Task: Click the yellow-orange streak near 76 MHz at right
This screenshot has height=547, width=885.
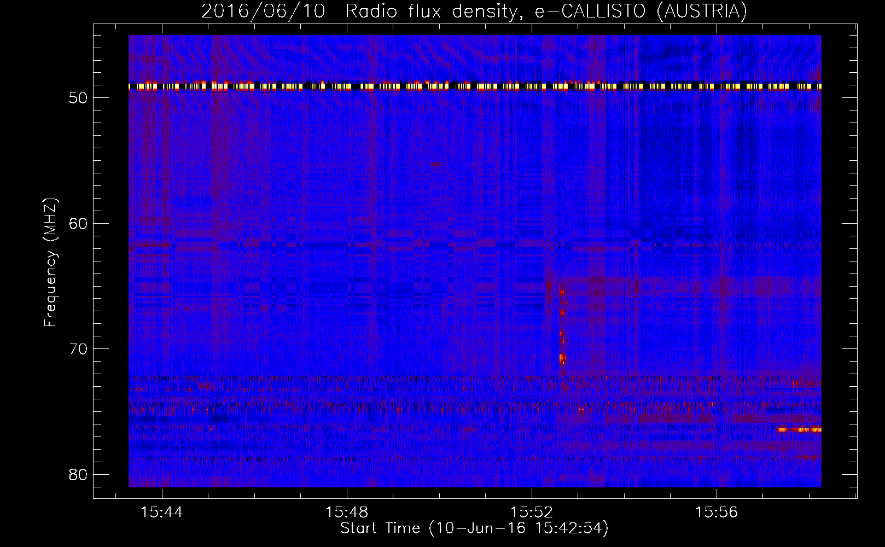Action: click(x=800, y=429)
